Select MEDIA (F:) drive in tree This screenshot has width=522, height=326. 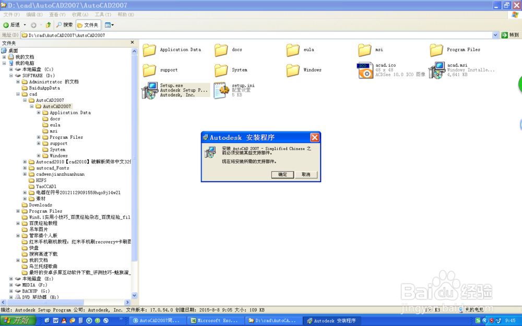tap(34, 285)
